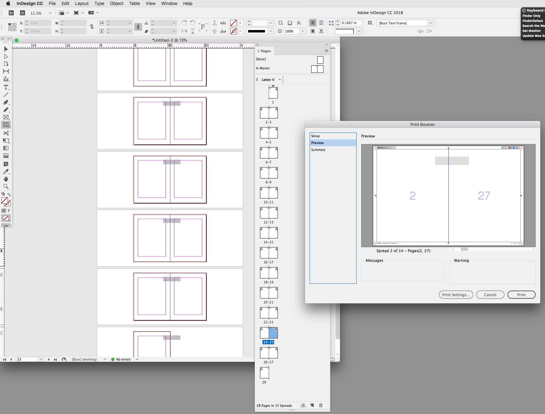Open the Window menu

point(169,3)
